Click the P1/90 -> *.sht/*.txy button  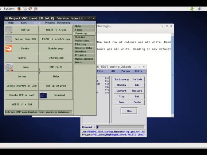pyautogui.click(x=56, y=39)
